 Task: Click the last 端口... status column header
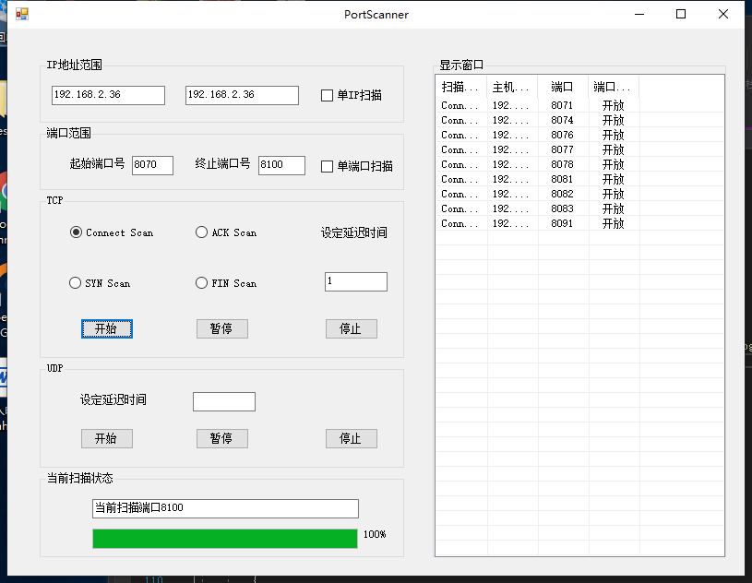(x=614, y=87)
